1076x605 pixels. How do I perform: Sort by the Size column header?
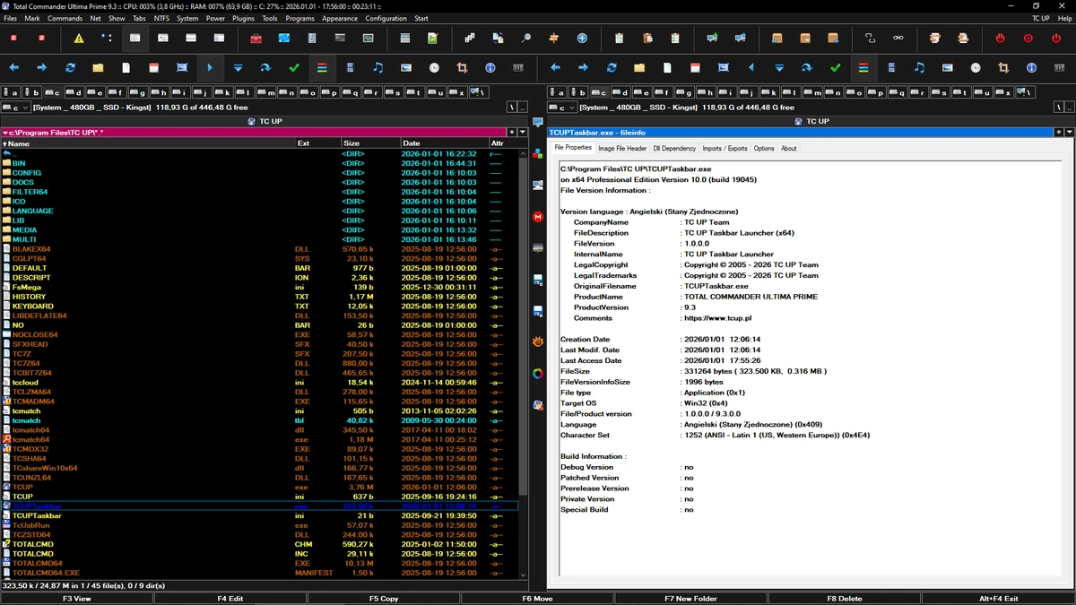tap(369, 143)
